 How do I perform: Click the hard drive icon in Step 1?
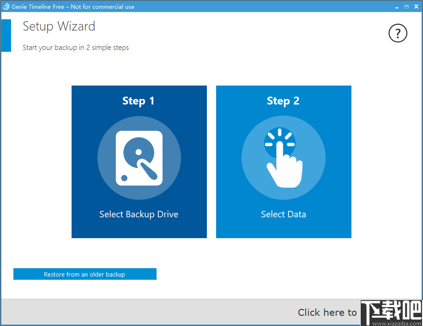(x=139, y=158)
